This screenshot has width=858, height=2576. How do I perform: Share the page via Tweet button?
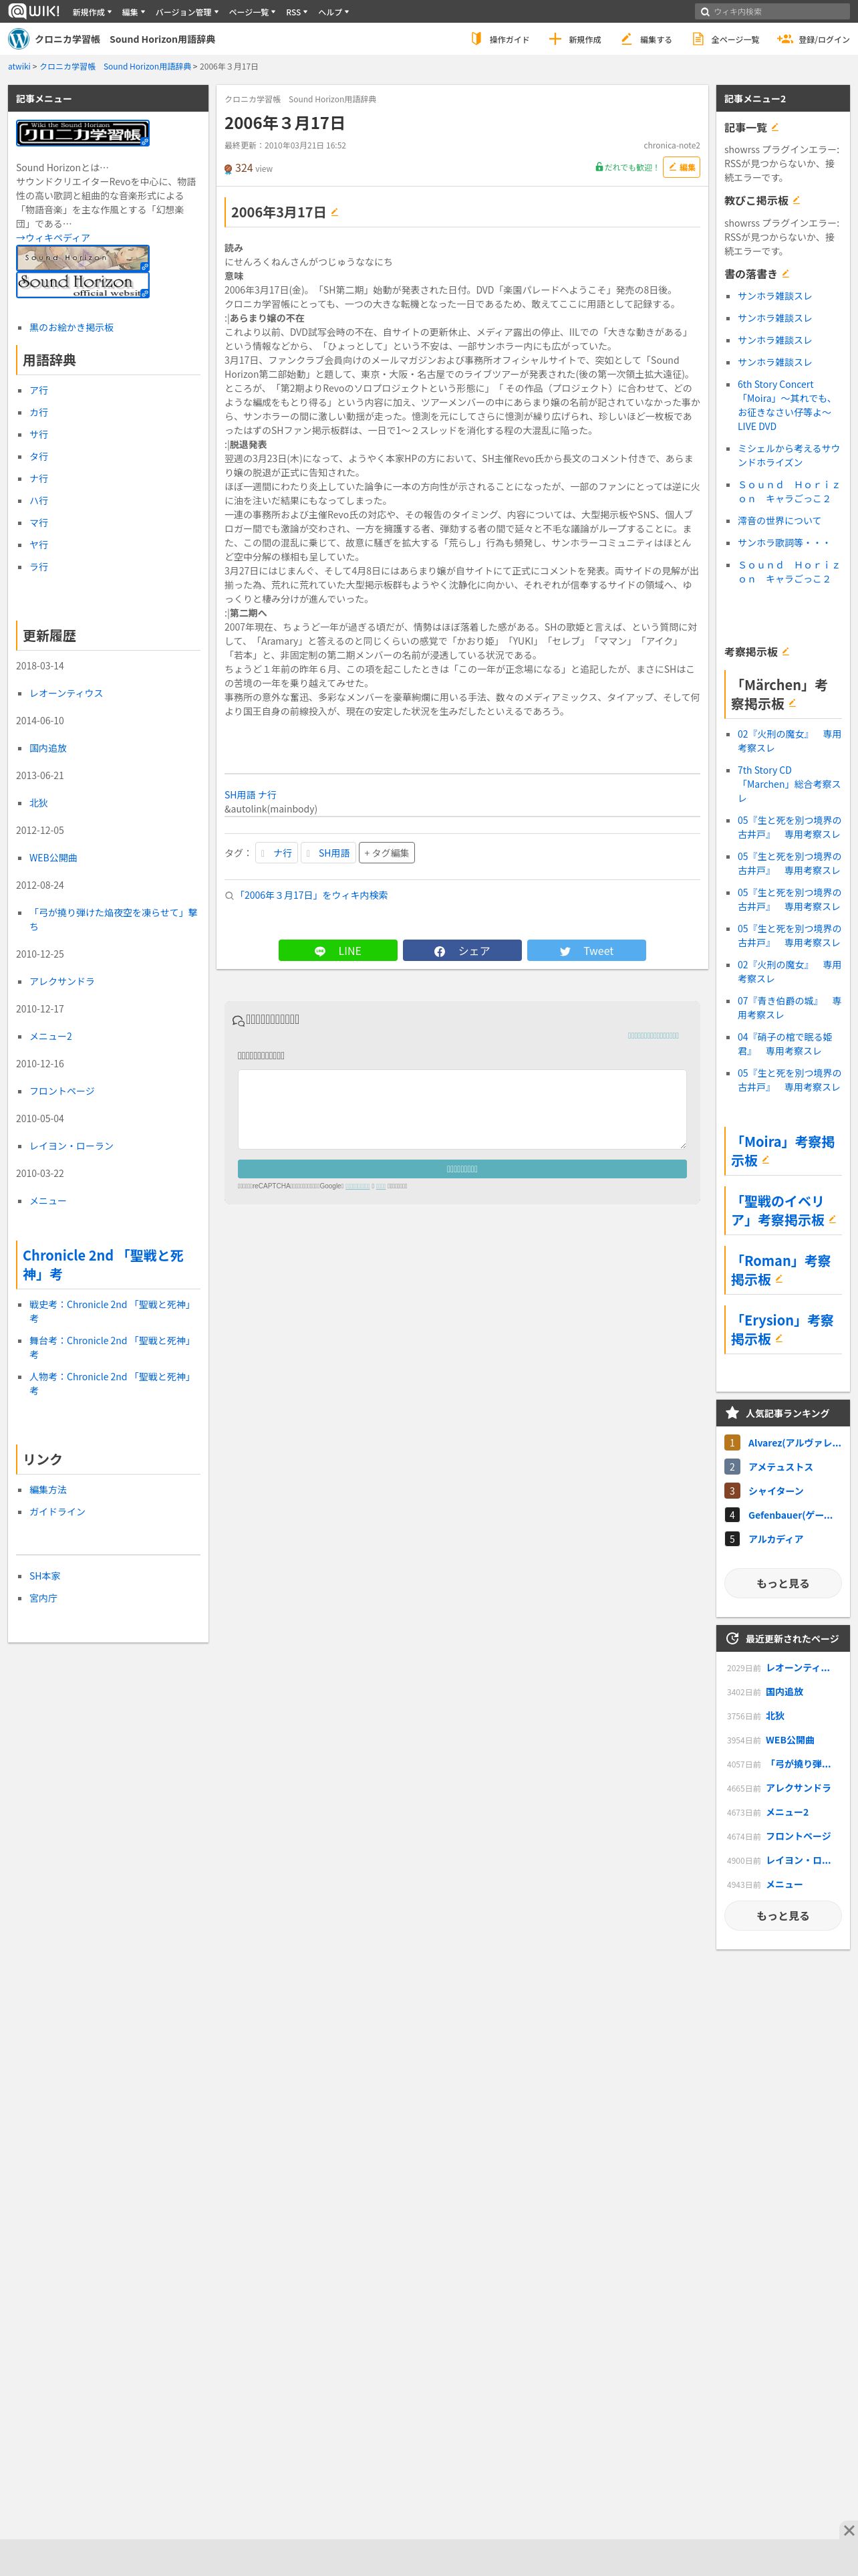click(x=586, y=950)
